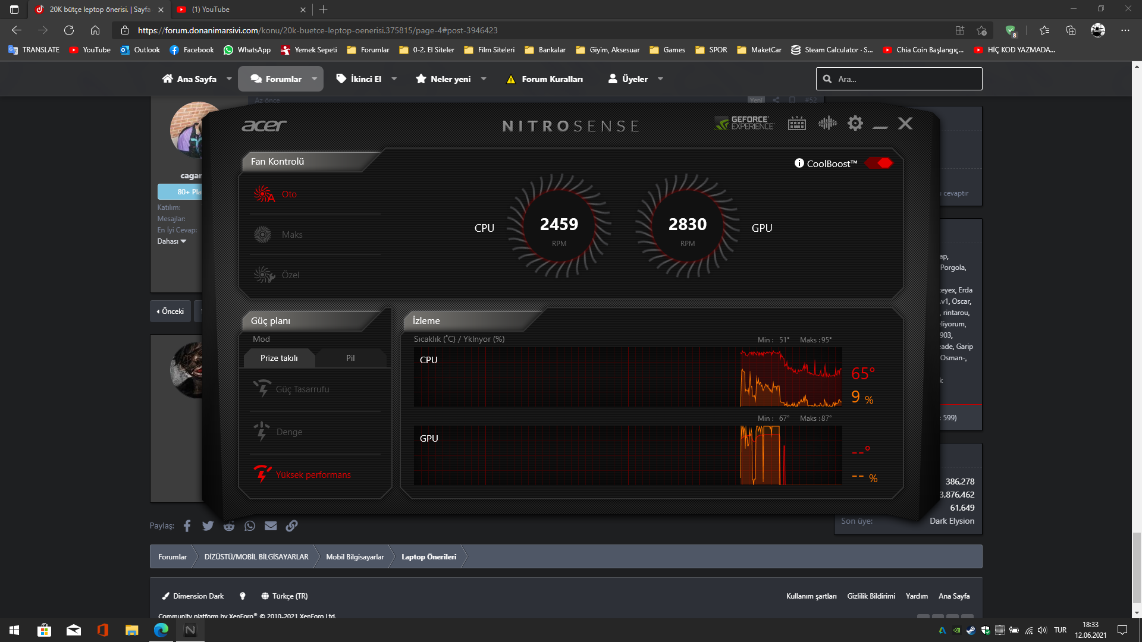Image resolution: width=1142 pixels, height=642 pixels.
Task: Share post on Reddit
Action: click(229, 526)
